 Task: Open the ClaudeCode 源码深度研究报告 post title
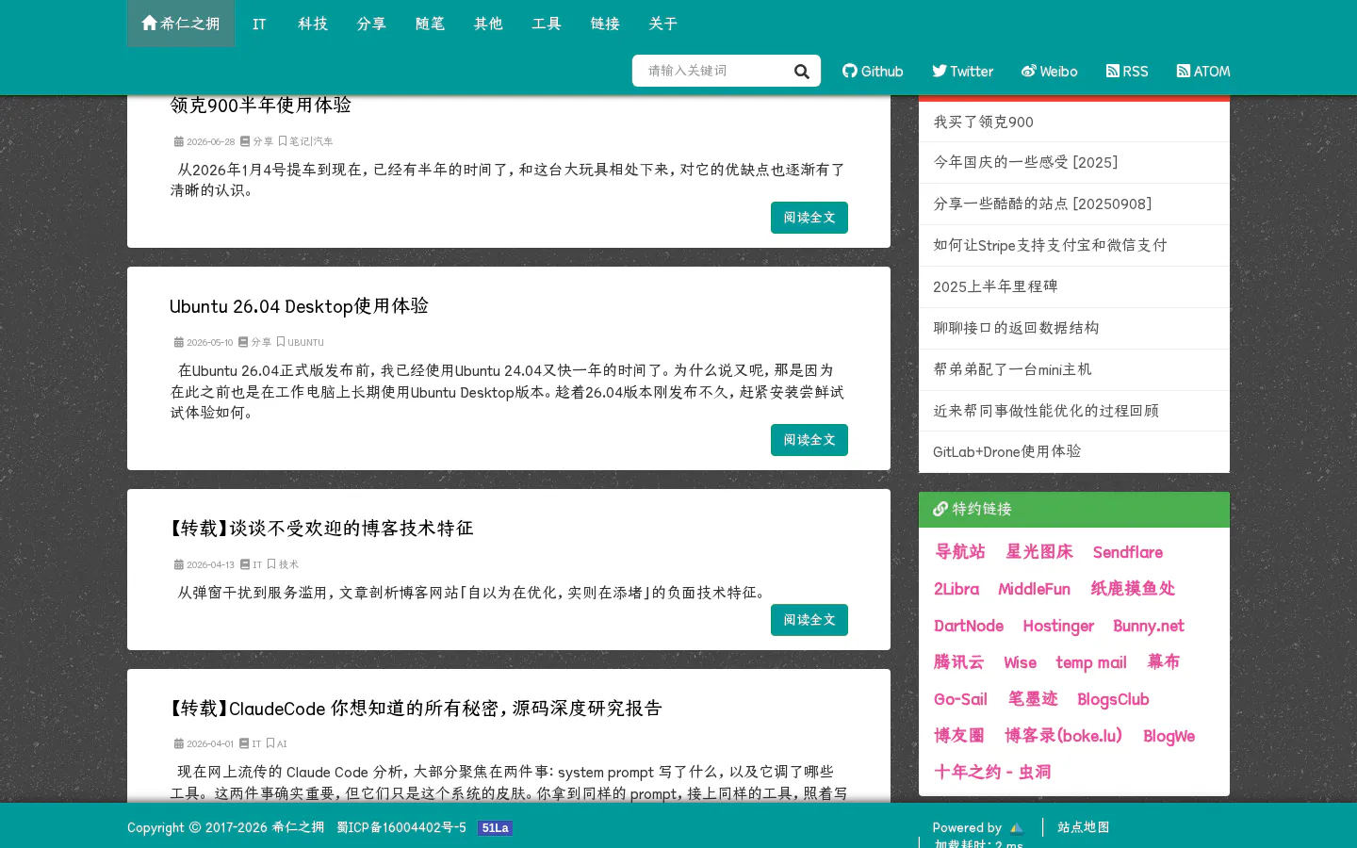tap(416, 709)
